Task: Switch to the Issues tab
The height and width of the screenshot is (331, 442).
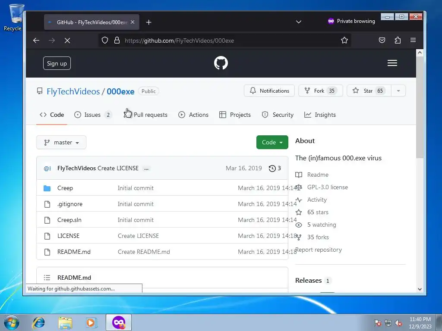Action: click(93, 115)
